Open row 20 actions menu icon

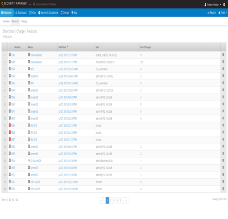pos(223,188)
